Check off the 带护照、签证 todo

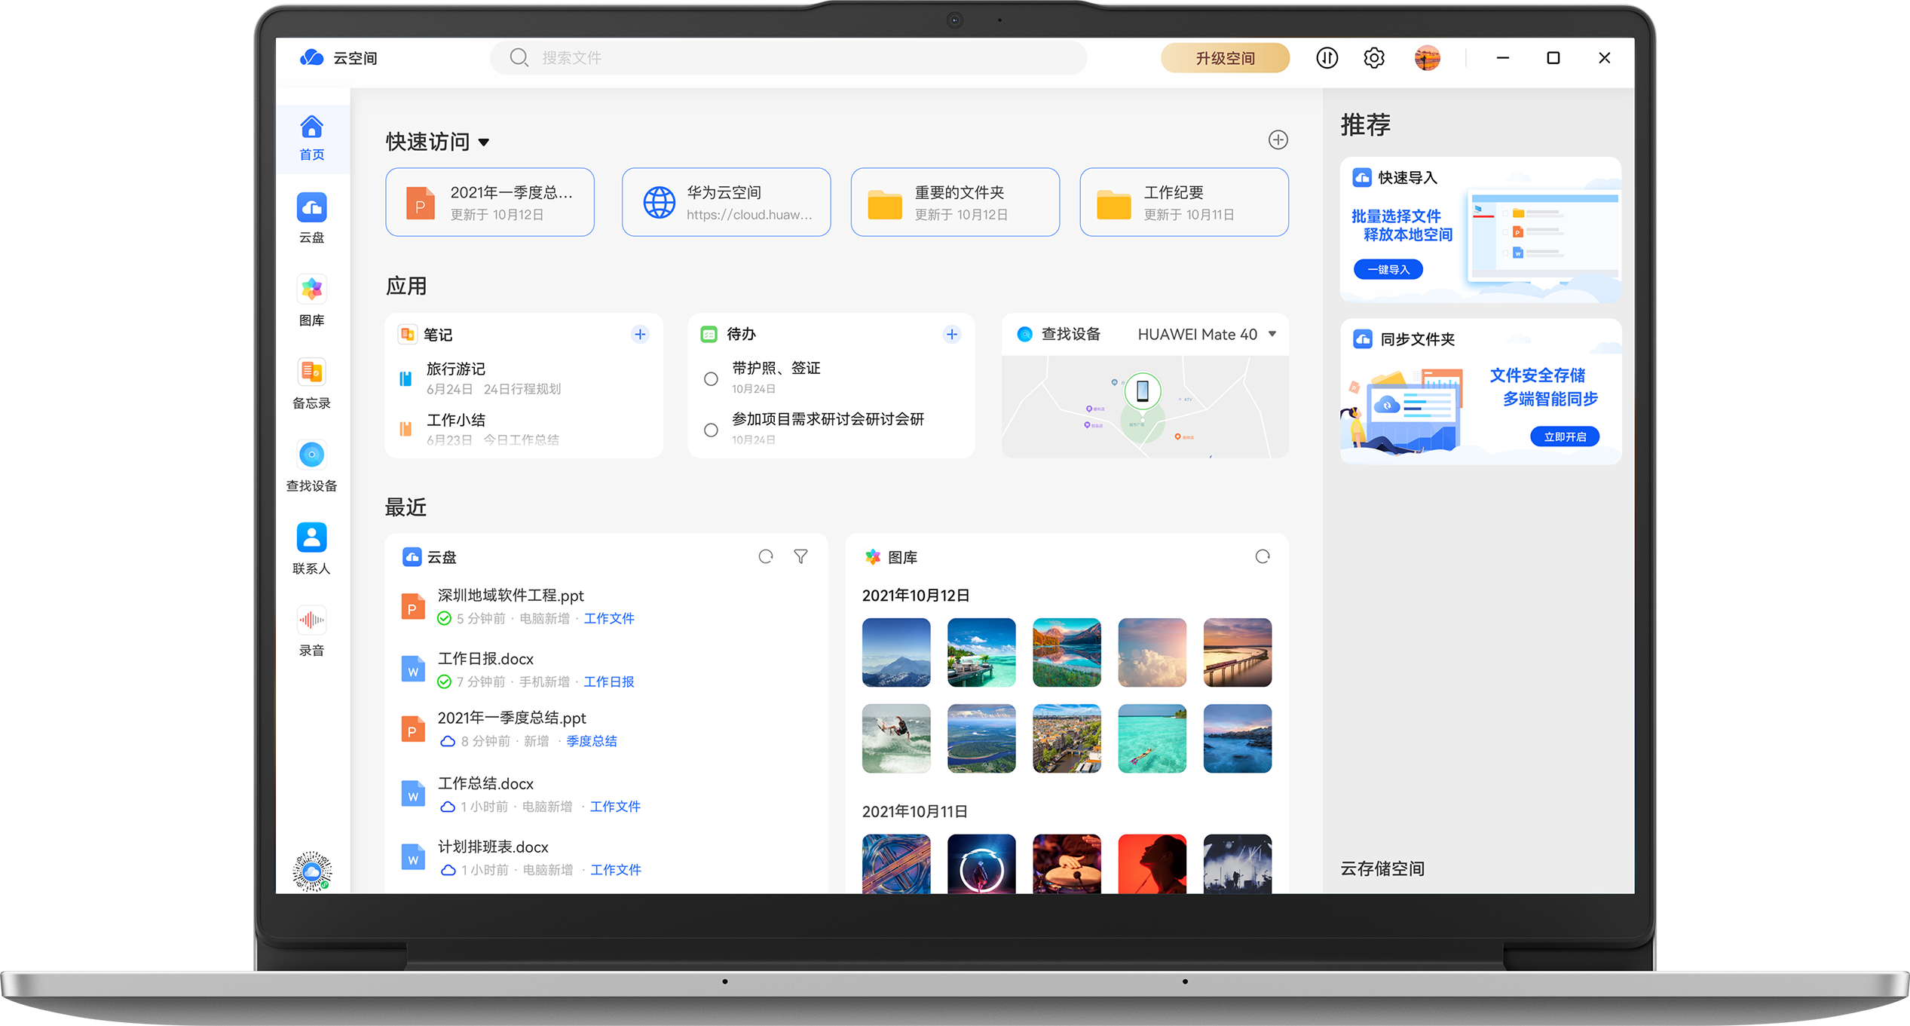tap(710, 378)
